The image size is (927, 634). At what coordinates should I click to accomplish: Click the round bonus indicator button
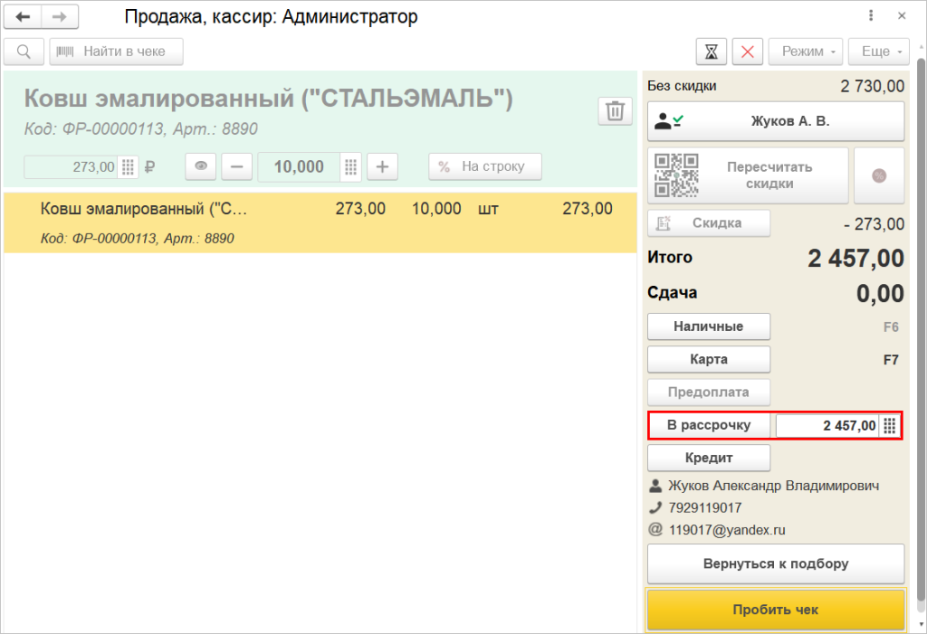879,175
